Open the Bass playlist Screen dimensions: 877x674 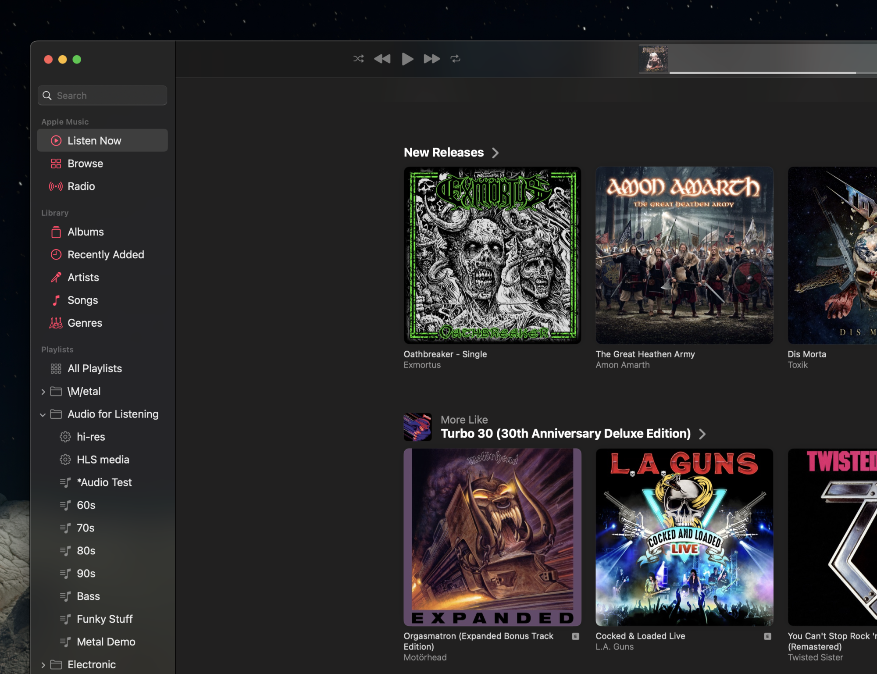(103, 596)
